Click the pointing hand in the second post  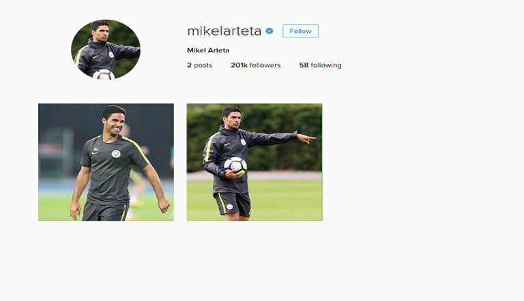[306, 138]
